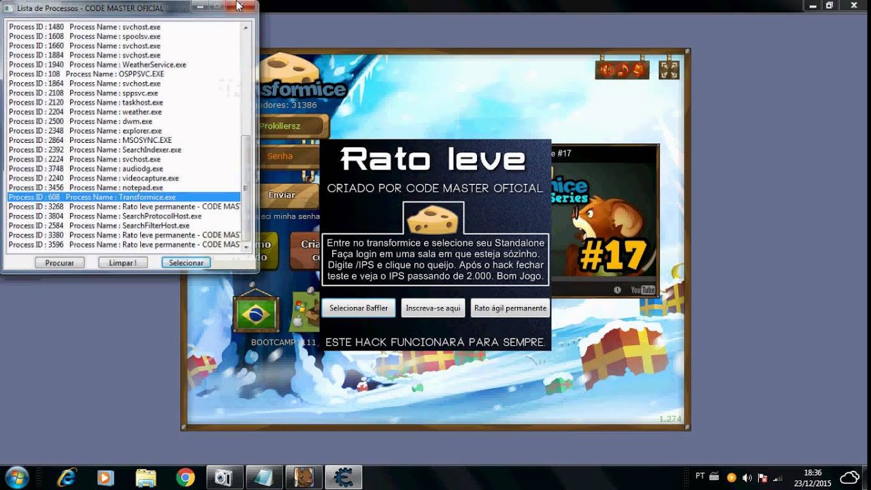Viewport: 871px width, 490px height.
Task: Select the OSPPSVC.EXE process row
Action: point(124,74)
